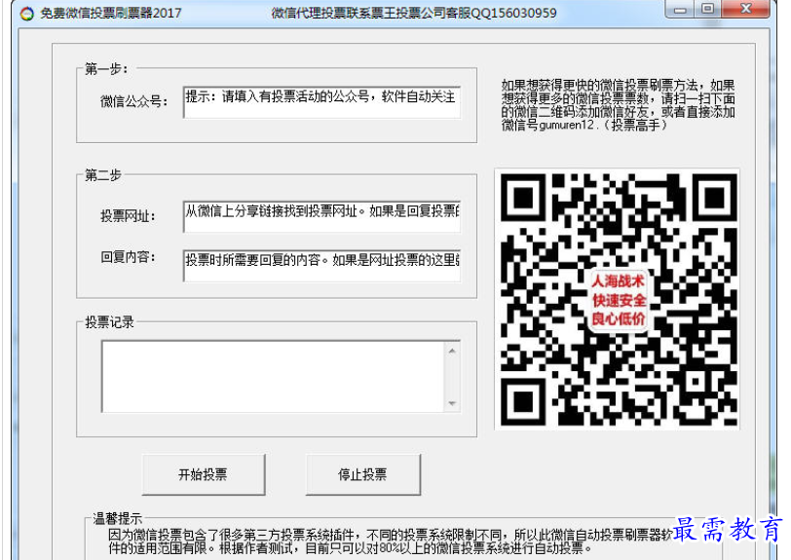Click the 温馨提示 group title

(x=118, y=518)
